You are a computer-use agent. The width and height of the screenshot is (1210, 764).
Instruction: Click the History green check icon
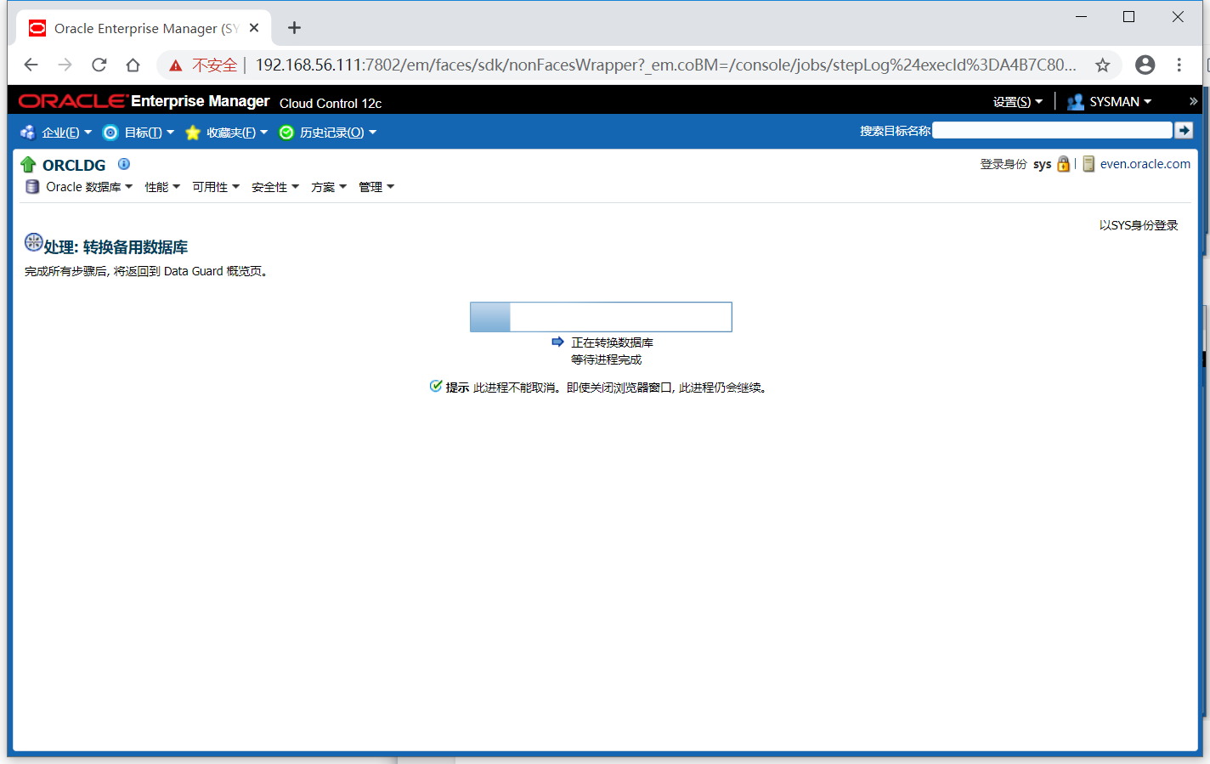pos(286,133)
